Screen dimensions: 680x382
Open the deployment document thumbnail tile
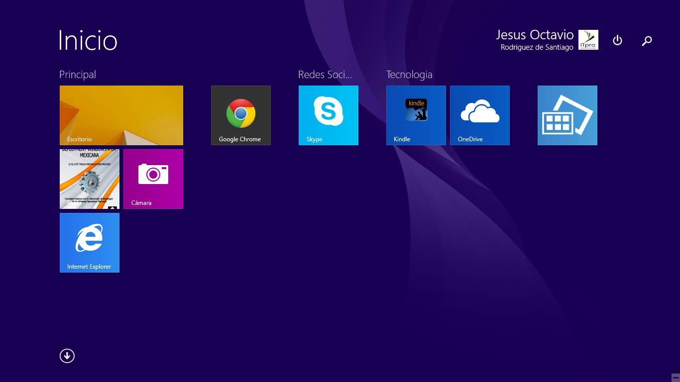click(x=90, y=179)
